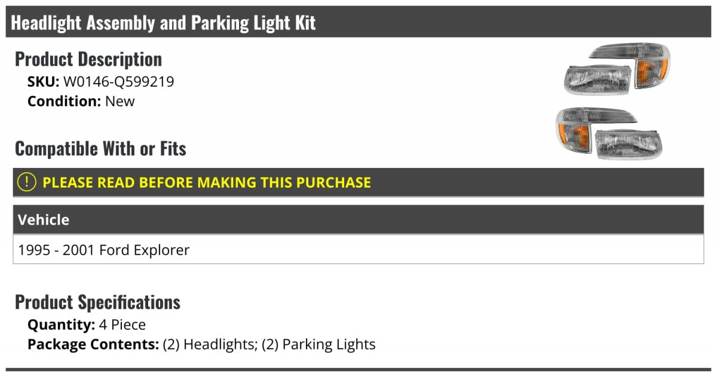Click the amber parking light in lower set
The height and width of the screenshot is (377, 717).
point(572,135)
